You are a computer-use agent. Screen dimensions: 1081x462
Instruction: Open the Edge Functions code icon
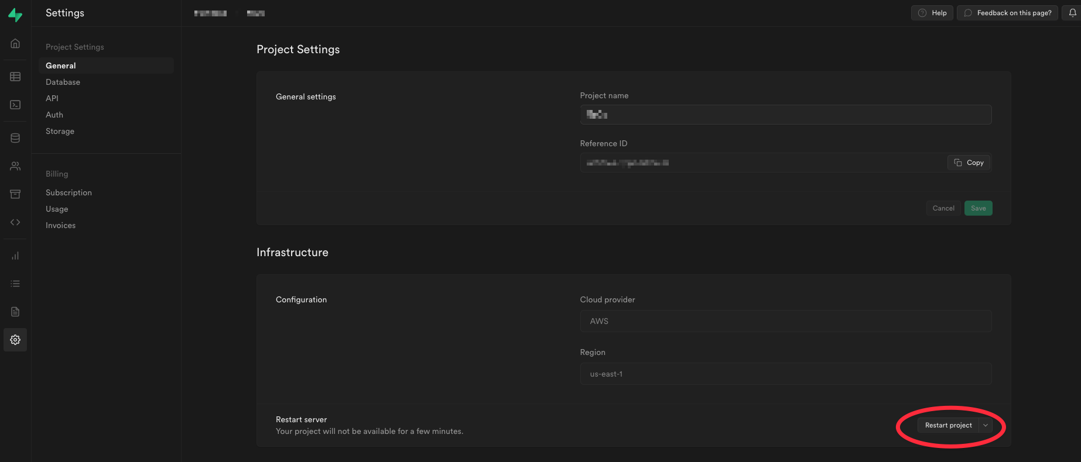coord(15,222)
